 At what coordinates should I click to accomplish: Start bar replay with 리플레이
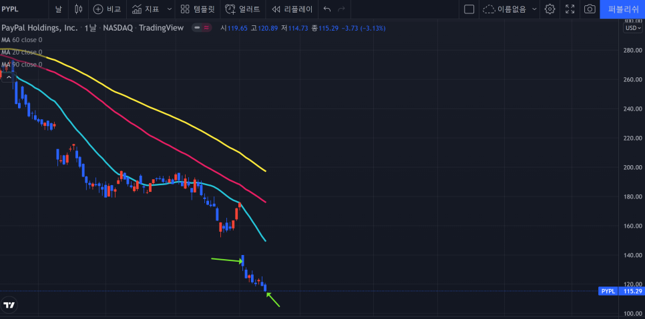[292, 9]
